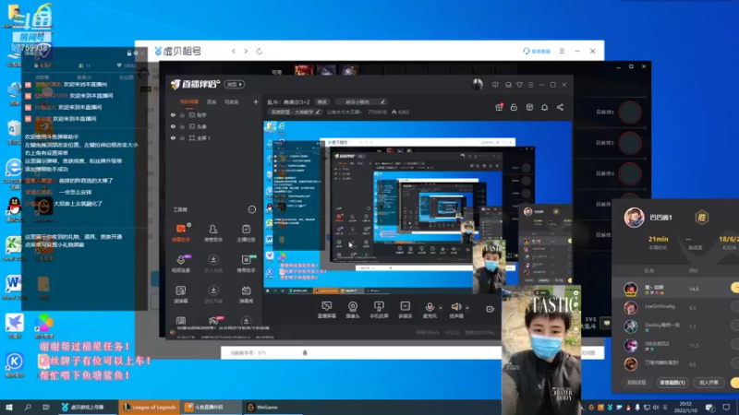Toggle lock of the first scene source
This screenshot has width=739, height=415.
pyautogui.click(x=182, y=114)
